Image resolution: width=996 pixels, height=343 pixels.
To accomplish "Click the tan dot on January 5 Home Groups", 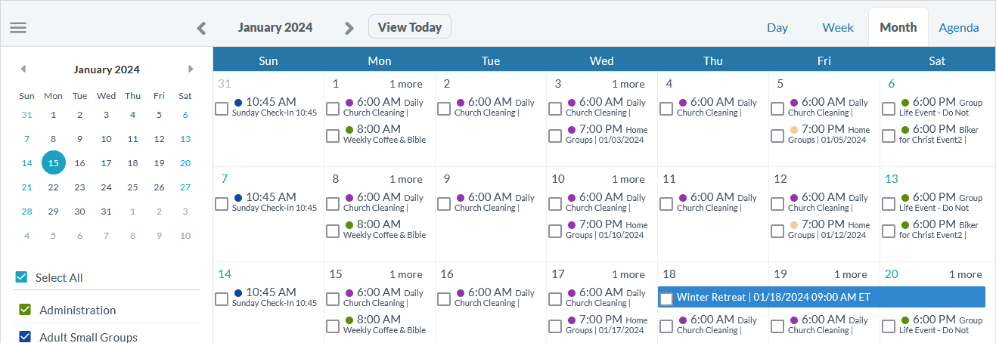I will pos(794,129).
